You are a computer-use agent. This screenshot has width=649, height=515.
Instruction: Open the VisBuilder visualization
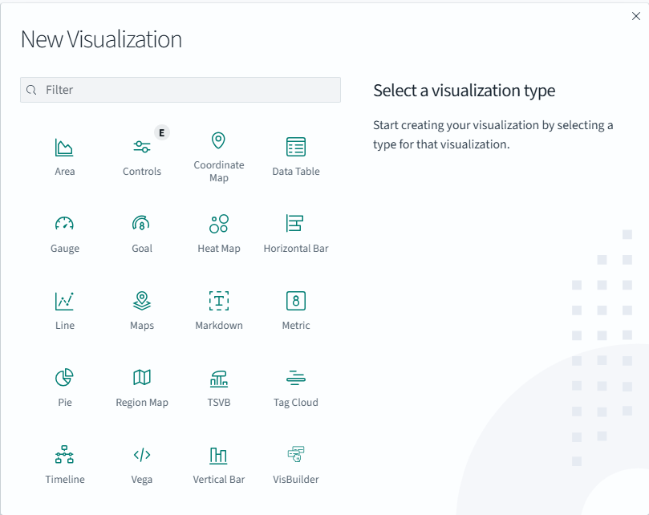point(295,464)
